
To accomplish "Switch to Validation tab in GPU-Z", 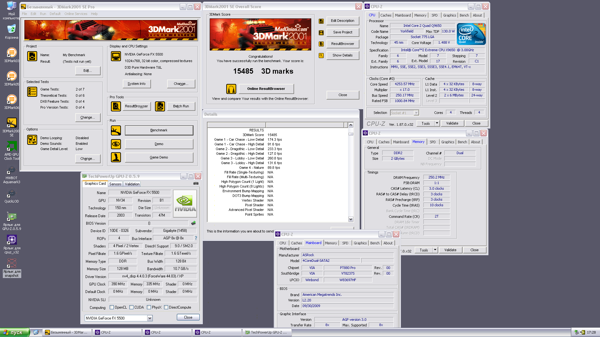I will click(132, 184).
